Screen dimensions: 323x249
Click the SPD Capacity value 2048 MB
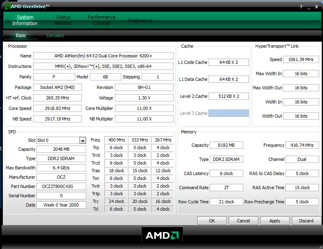pyautogui.click(x=61, y=149)
